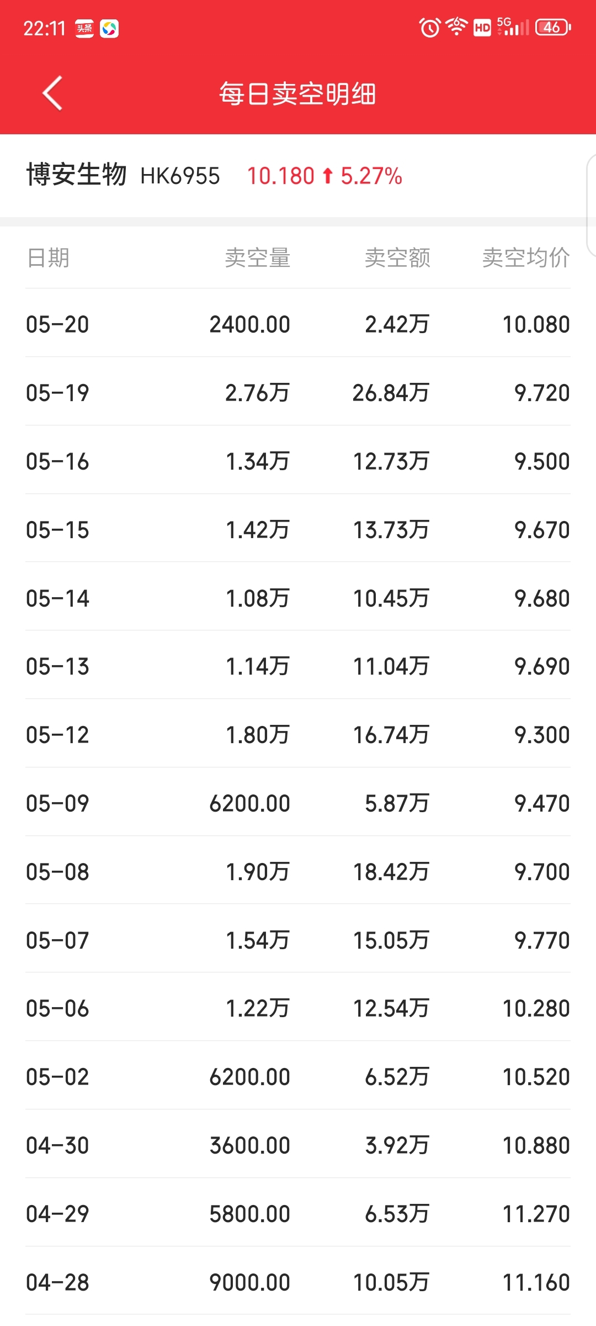Select the 05-20 short selling row
Image resolution: width=596 pixels, height=1326 pixels.
pos(298,323)
